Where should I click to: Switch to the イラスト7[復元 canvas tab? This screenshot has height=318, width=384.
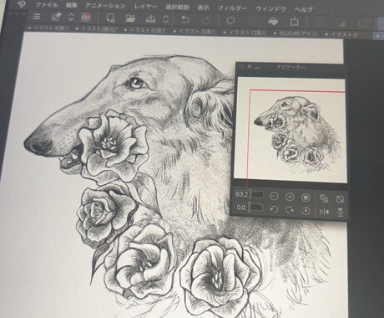tap(245, 33)
